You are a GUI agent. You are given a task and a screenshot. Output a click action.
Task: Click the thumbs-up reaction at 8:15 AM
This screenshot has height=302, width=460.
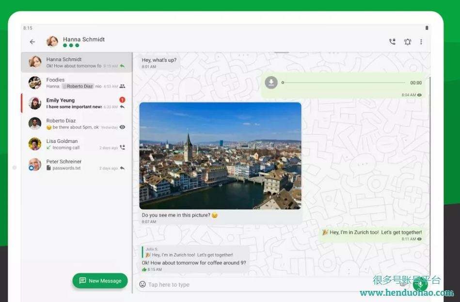coord(144,270)
